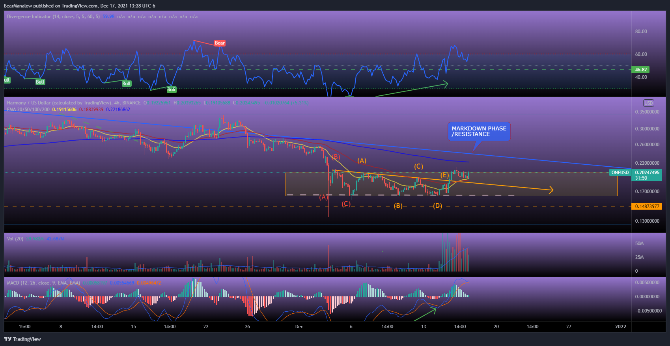Click the USD currency button on the price axis

point(648,103)
